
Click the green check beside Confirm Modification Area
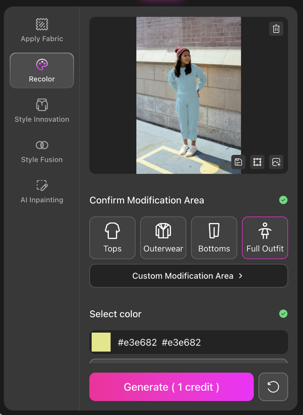point(283,200)
